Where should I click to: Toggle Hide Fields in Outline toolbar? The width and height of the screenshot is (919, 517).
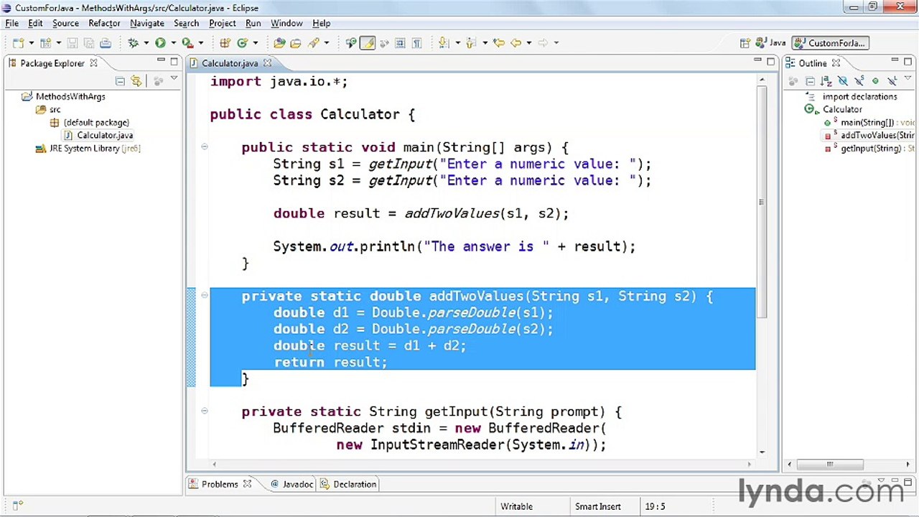(x=842, y=81)
